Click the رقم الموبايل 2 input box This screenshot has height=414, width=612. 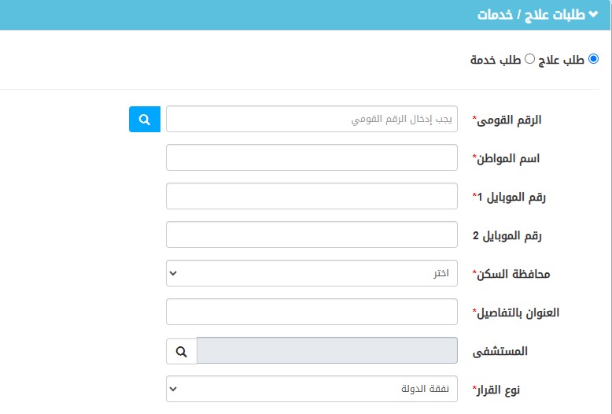(312, 235)
